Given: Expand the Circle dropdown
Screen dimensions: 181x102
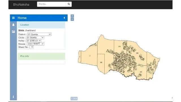Looking at the screenshot, I should [x=35, y=38].
